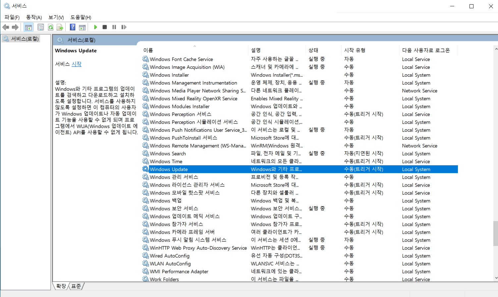Sort by the 상태 column header
Image resolution: width=498 pixels, height=297 pixels.
323,50
